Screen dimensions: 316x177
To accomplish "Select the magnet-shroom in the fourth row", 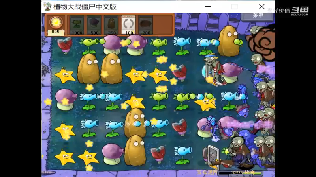I will (180, 127).
